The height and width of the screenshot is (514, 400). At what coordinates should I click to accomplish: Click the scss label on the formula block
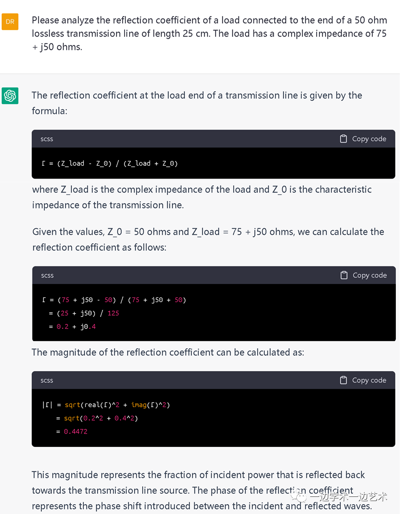pyautogui.click(x=47, y=139)
